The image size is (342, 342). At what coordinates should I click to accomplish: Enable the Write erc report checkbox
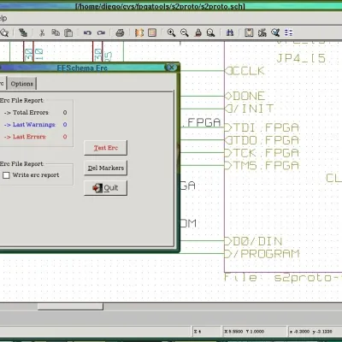click(6, 175)
